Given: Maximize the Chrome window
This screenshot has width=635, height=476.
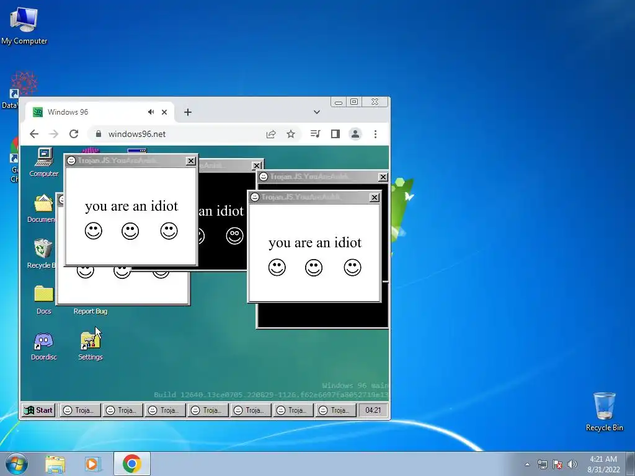Looking at the screenshot, I should [354, 102].
